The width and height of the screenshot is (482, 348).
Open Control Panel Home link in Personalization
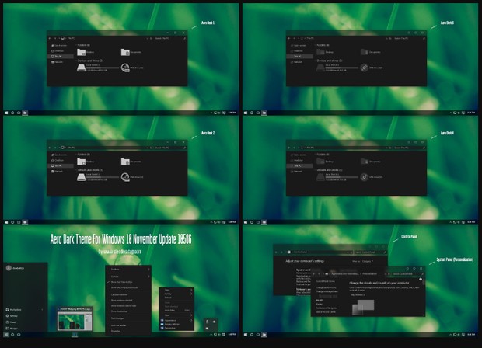pos(325,281)
